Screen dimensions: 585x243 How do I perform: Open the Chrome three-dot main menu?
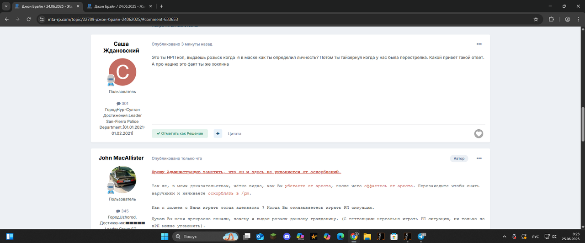pos(578,19)
